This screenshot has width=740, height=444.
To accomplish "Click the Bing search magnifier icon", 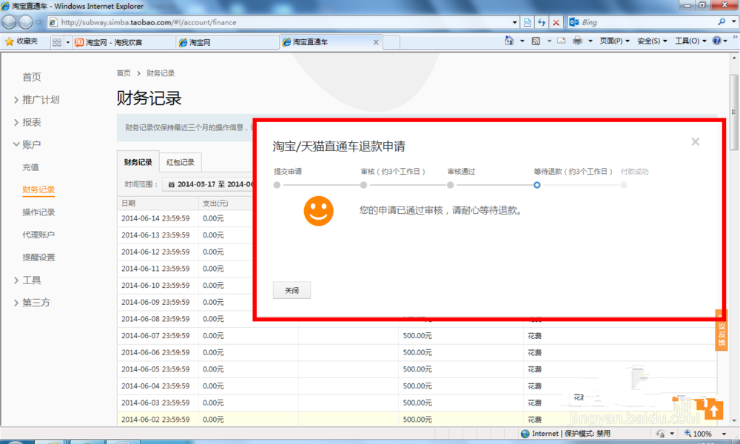I will pos(721,21).
